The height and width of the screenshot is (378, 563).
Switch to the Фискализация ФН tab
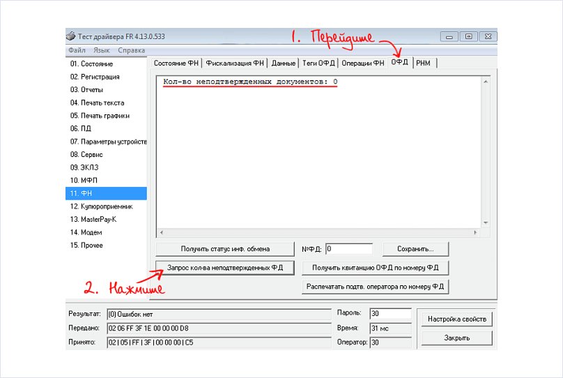(x=235, y=63)
